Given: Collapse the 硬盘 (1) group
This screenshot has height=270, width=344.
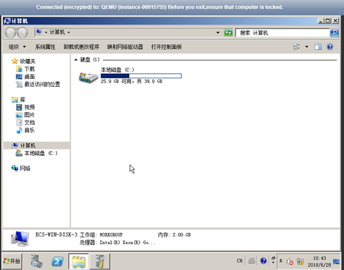Looking at the screenshot, I should pos(76,60).
